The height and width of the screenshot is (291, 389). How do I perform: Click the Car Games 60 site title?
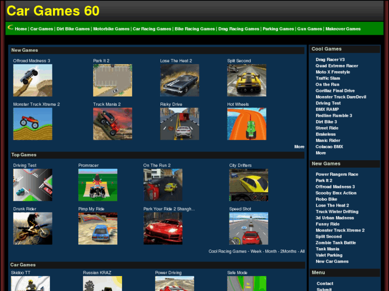pos(53,11)
